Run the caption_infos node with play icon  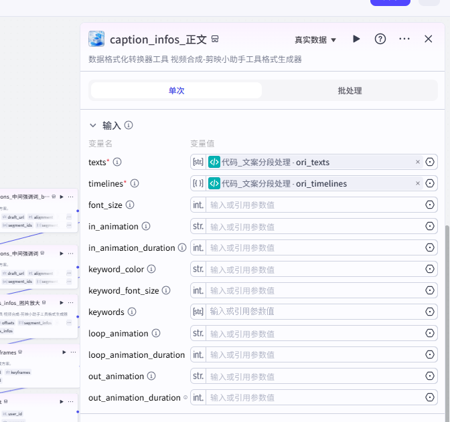pos(356,39)
